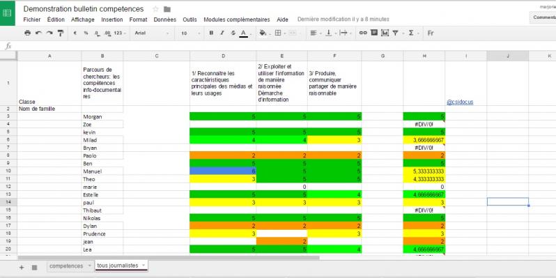Format as percent

coord(86,33)
